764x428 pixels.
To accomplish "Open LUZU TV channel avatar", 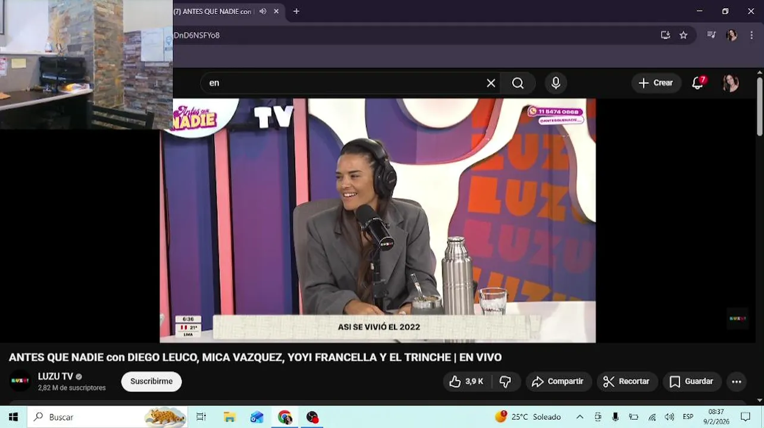I will click(20, 381).
